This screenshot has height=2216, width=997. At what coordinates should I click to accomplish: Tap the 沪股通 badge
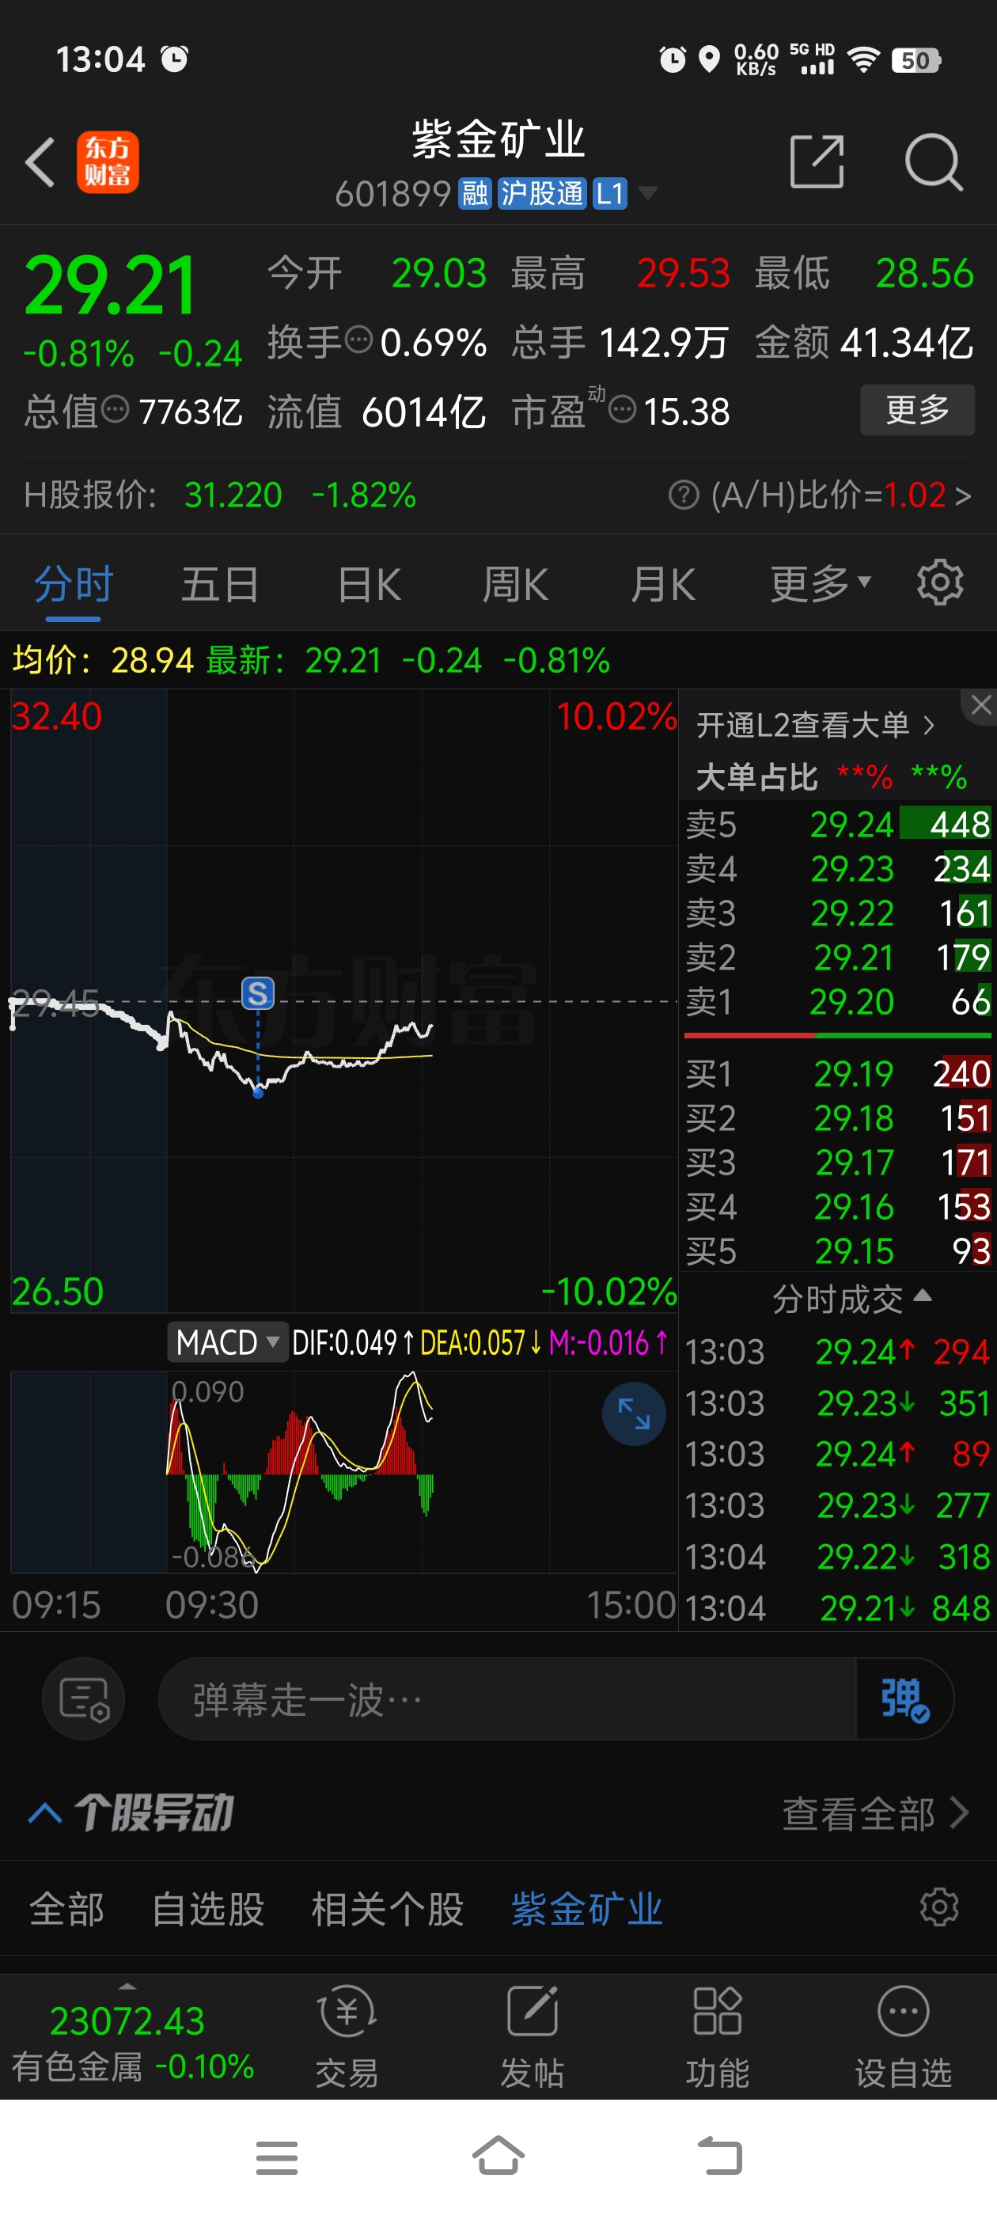tap(542, 192)
